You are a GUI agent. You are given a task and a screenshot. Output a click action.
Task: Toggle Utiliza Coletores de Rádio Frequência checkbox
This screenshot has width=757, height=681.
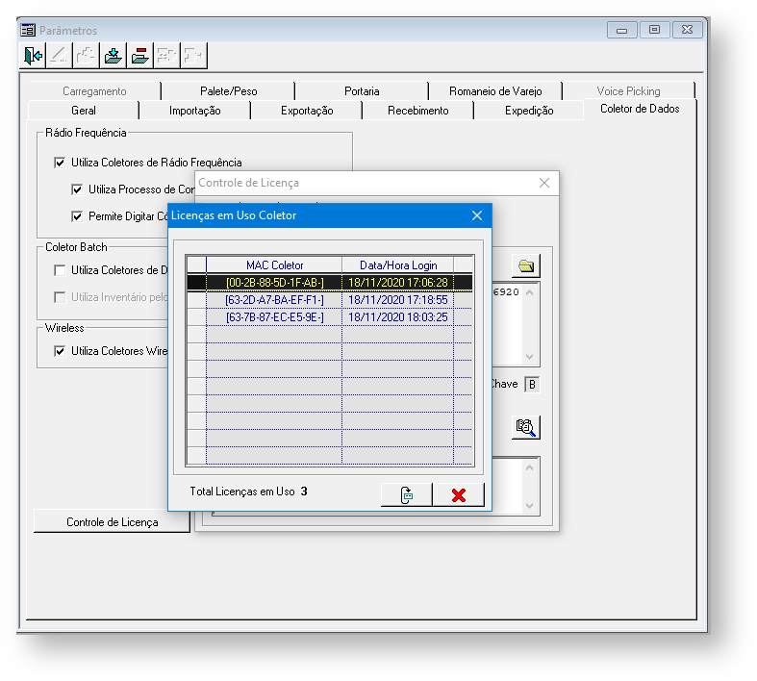60,163
